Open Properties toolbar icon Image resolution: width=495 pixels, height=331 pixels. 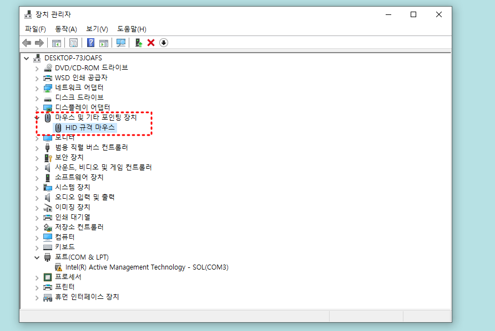pyautogui.click(x=74, y=43)
